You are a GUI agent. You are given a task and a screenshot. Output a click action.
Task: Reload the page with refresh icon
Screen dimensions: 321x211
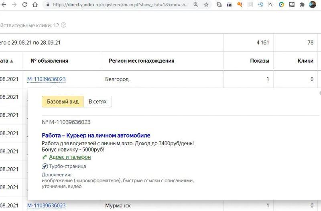(x=24, y=5)
